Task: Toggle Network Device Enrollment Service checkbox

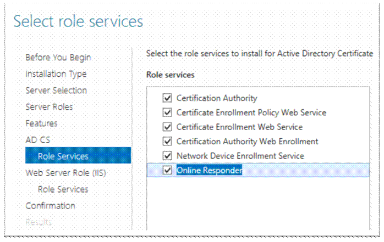Action: 167,155
